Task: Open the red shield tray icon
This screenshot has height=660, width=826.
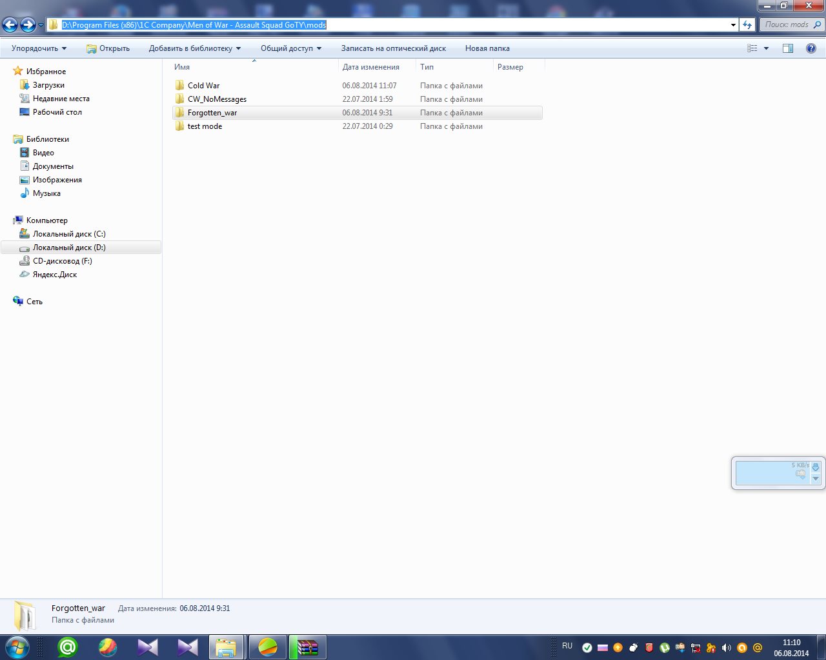Action: [649, 648]
